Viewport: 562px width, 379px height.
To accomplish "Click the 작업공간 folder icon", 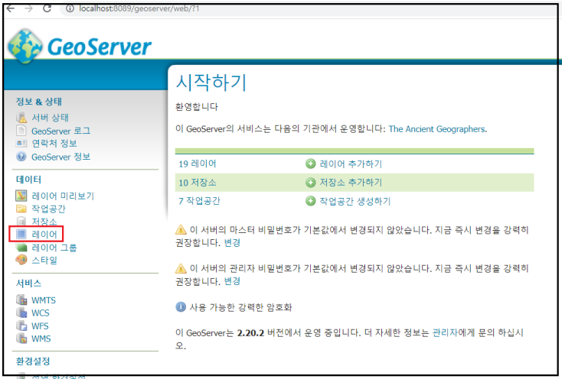I will pos(21,209).
